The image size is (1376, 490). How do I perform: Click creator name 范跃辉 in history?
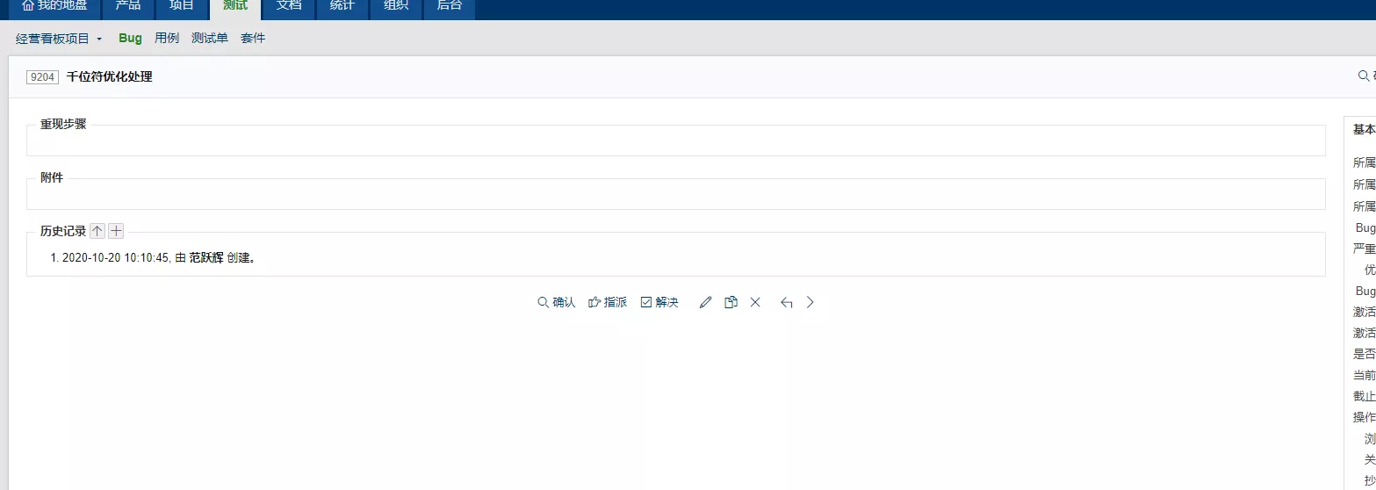pos(206,258)
